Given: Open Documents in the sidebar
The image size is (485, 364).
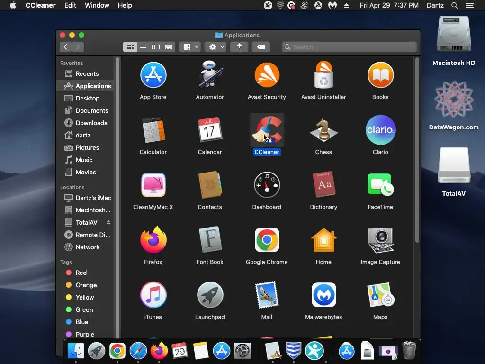Looking at the screenshot, I should pos(85,110).
